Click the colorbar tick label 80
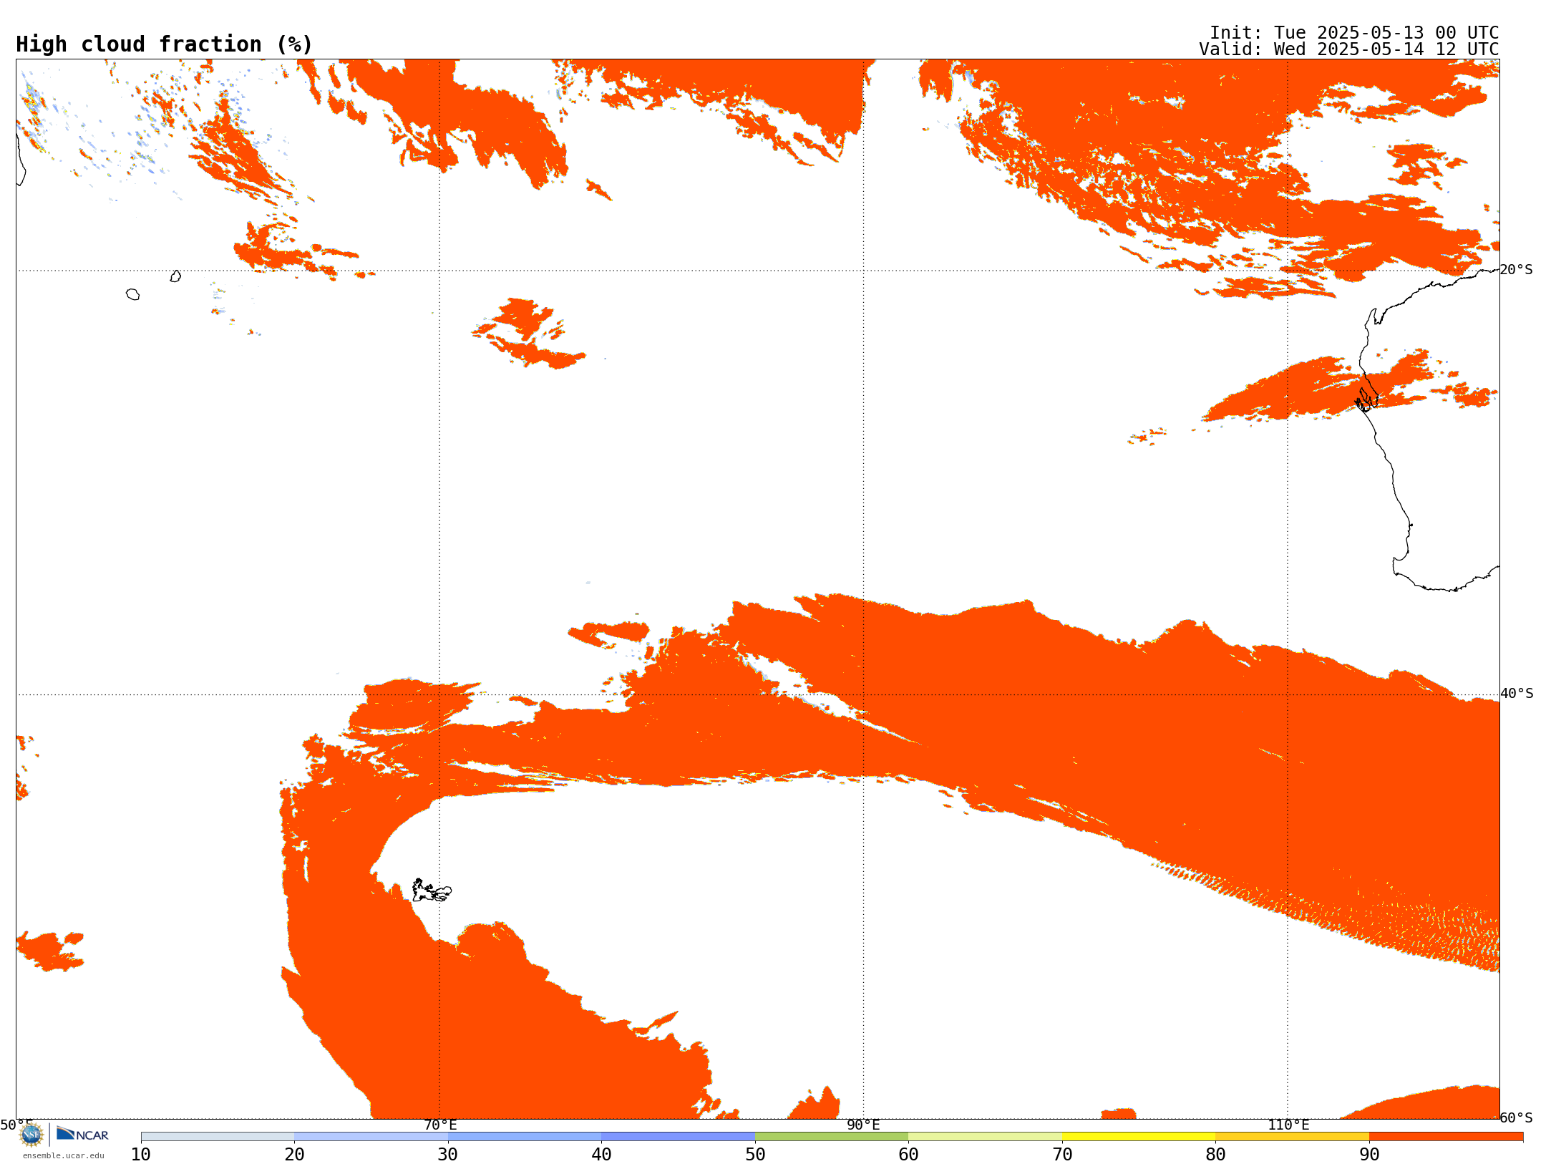1546x1164 pixels. (1215, 1155)
